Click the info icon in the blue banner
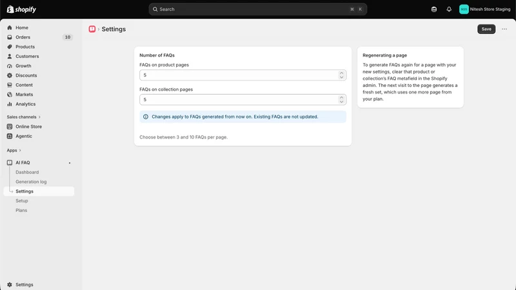516x290 pixels. [x=146, y=117]
